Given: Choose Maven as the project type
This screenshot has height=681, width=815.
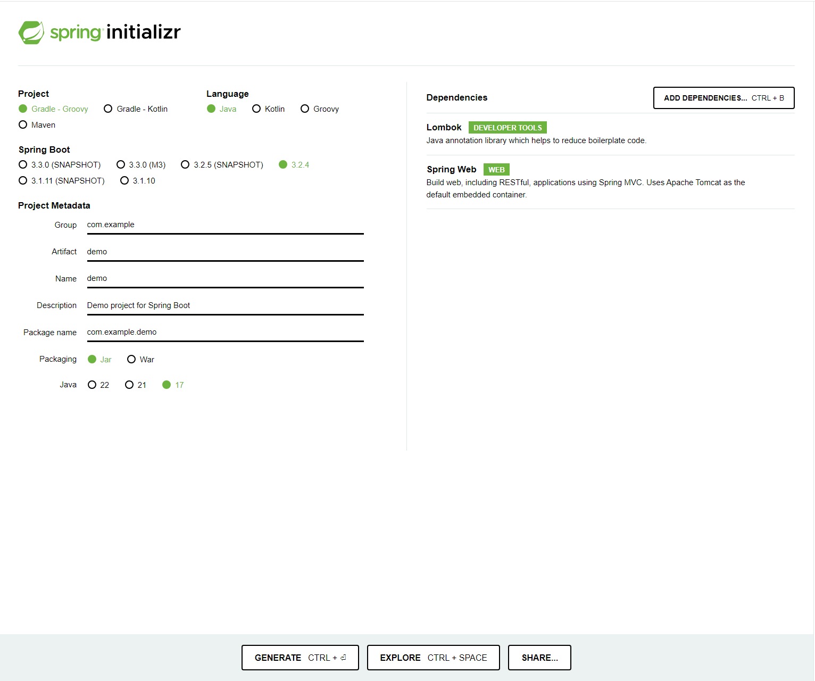Looking at the screenshot, I should pos(37,125).
